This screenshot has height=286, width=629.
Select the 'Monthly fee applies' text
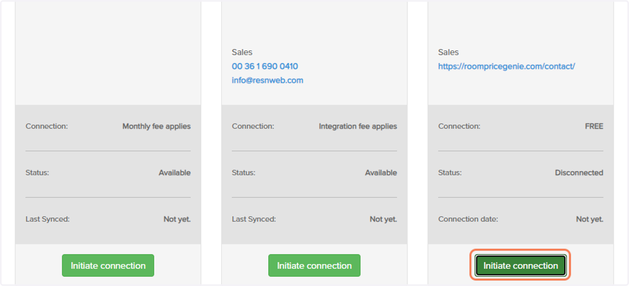[156, 126]
